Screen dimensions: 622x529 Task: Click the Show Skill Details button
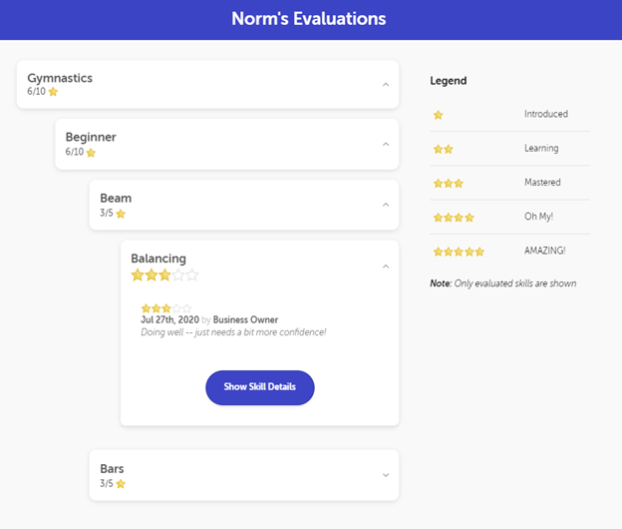click(x=260, y=387)
